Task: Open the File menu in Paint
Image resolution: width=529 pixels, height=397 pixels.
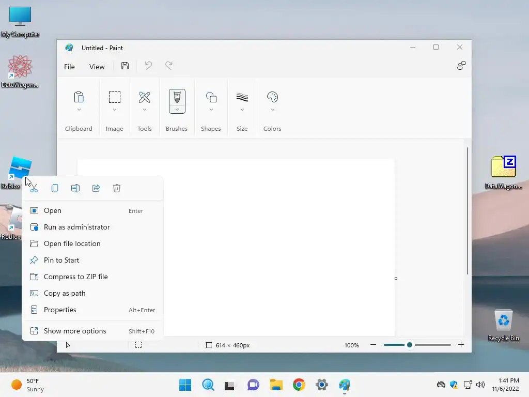Action: (x=69, y=67)
